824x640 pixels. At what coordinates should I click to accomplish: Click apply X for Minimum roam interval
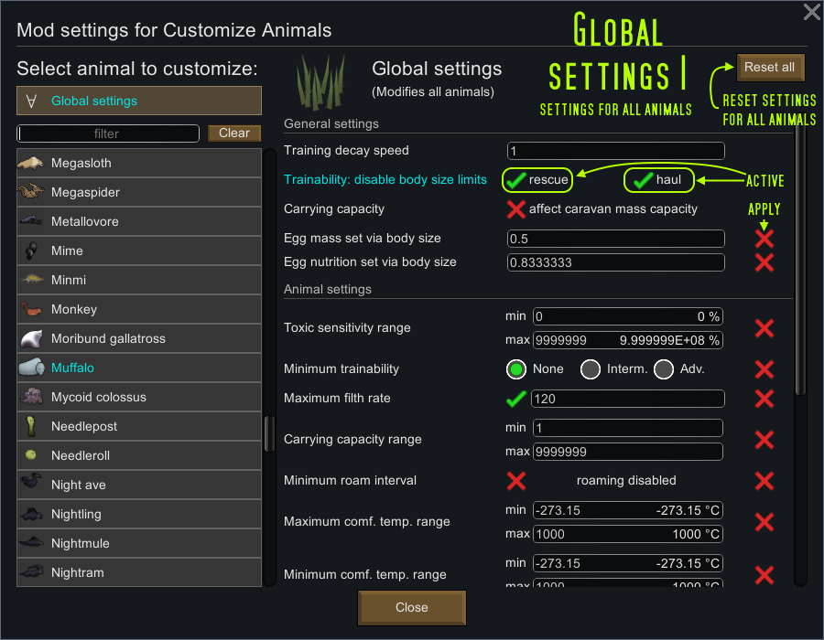coord(764,481)
